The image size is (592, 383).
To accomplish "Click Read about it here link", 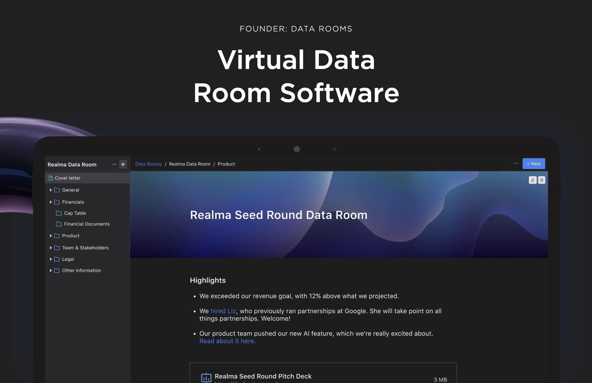I will point(227,341).
